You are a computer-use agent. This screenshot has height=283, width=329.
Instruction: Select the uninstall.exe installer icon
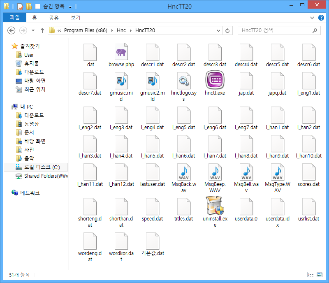coord(215,206)
